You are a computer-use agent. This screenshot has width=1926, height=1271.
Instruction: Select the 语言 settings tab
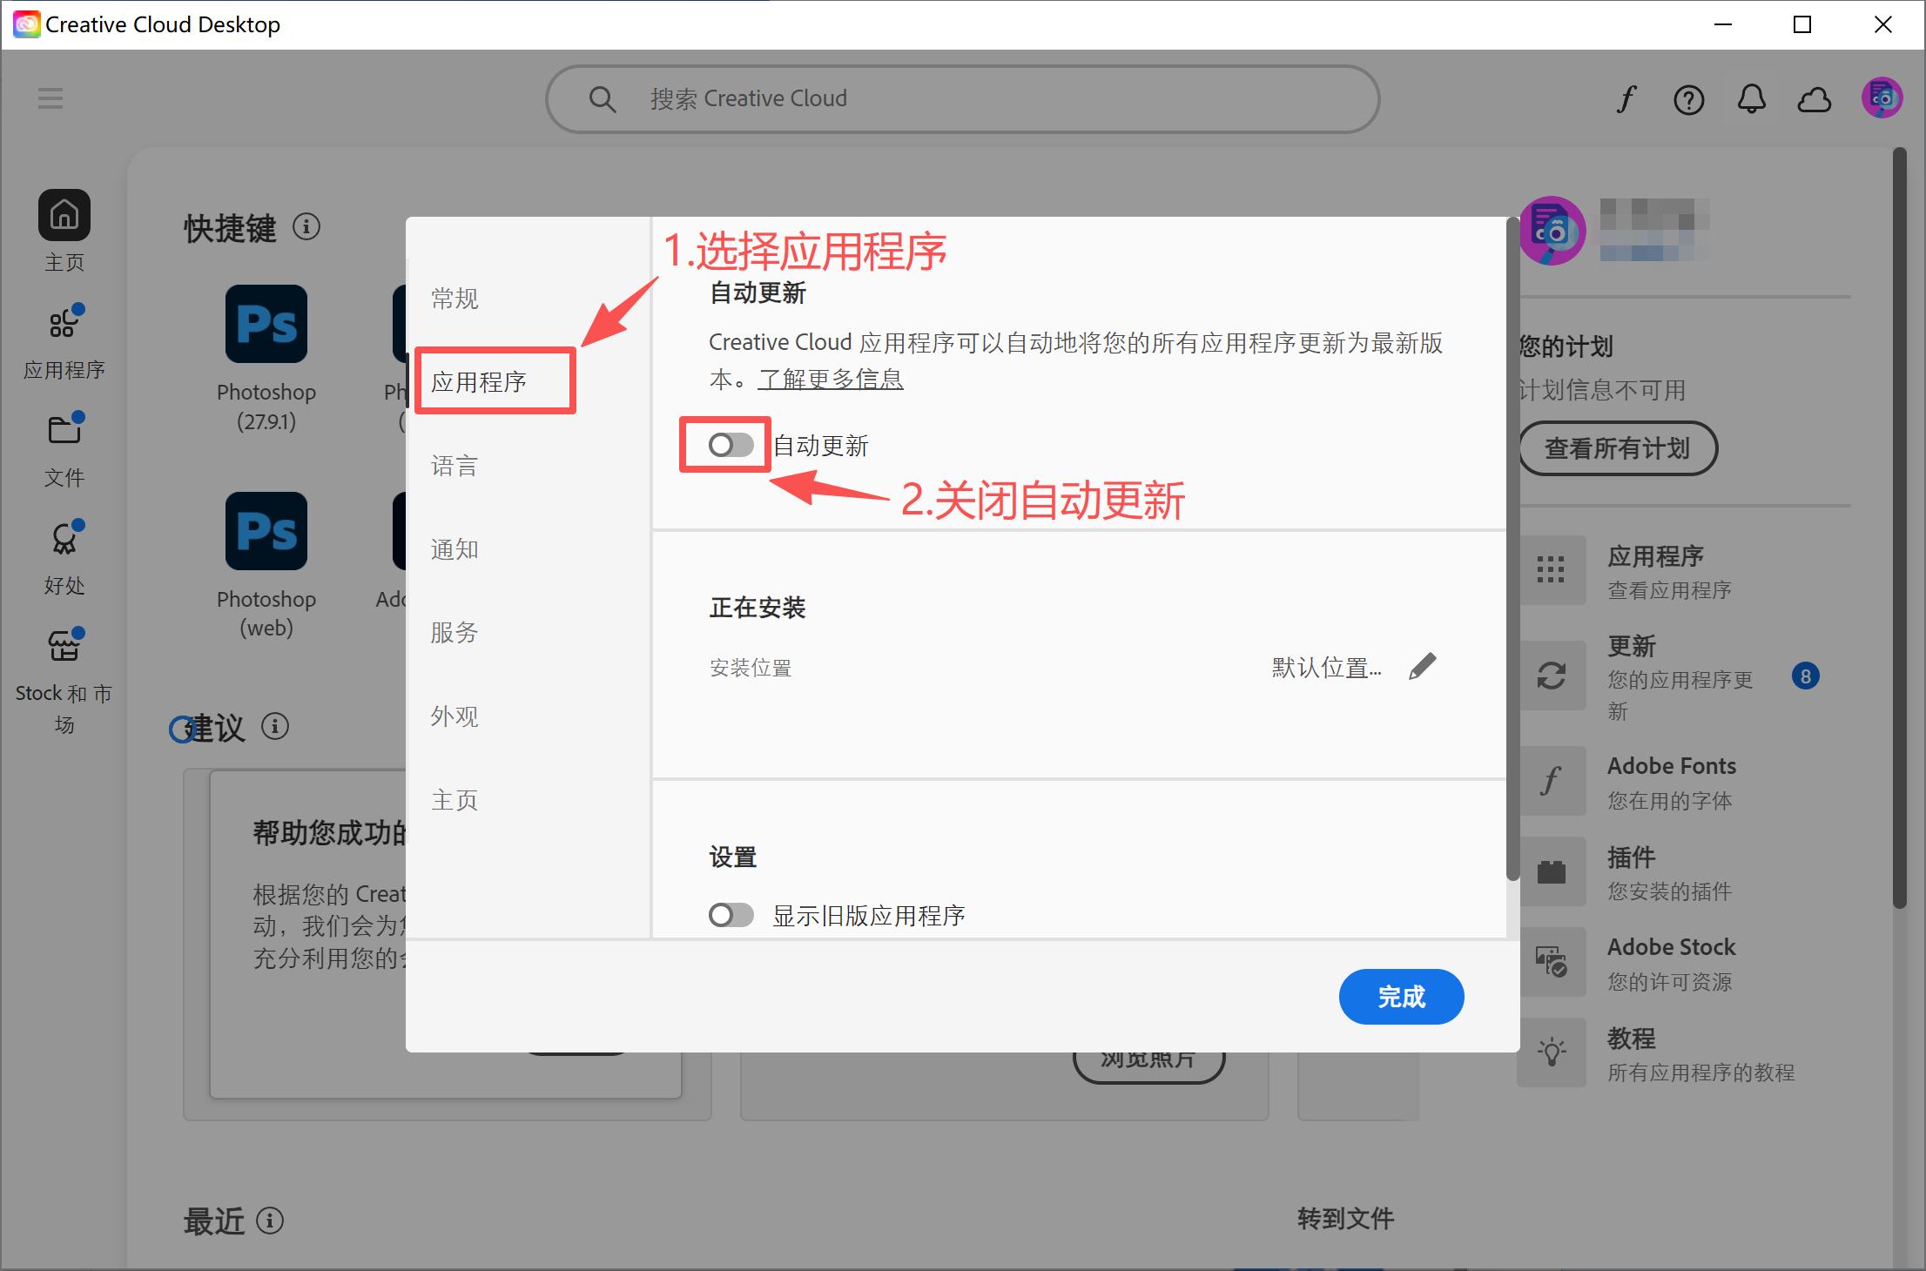point(455,466)
